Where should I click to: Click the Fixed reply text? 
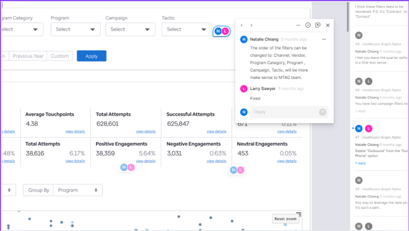(255, 98)
